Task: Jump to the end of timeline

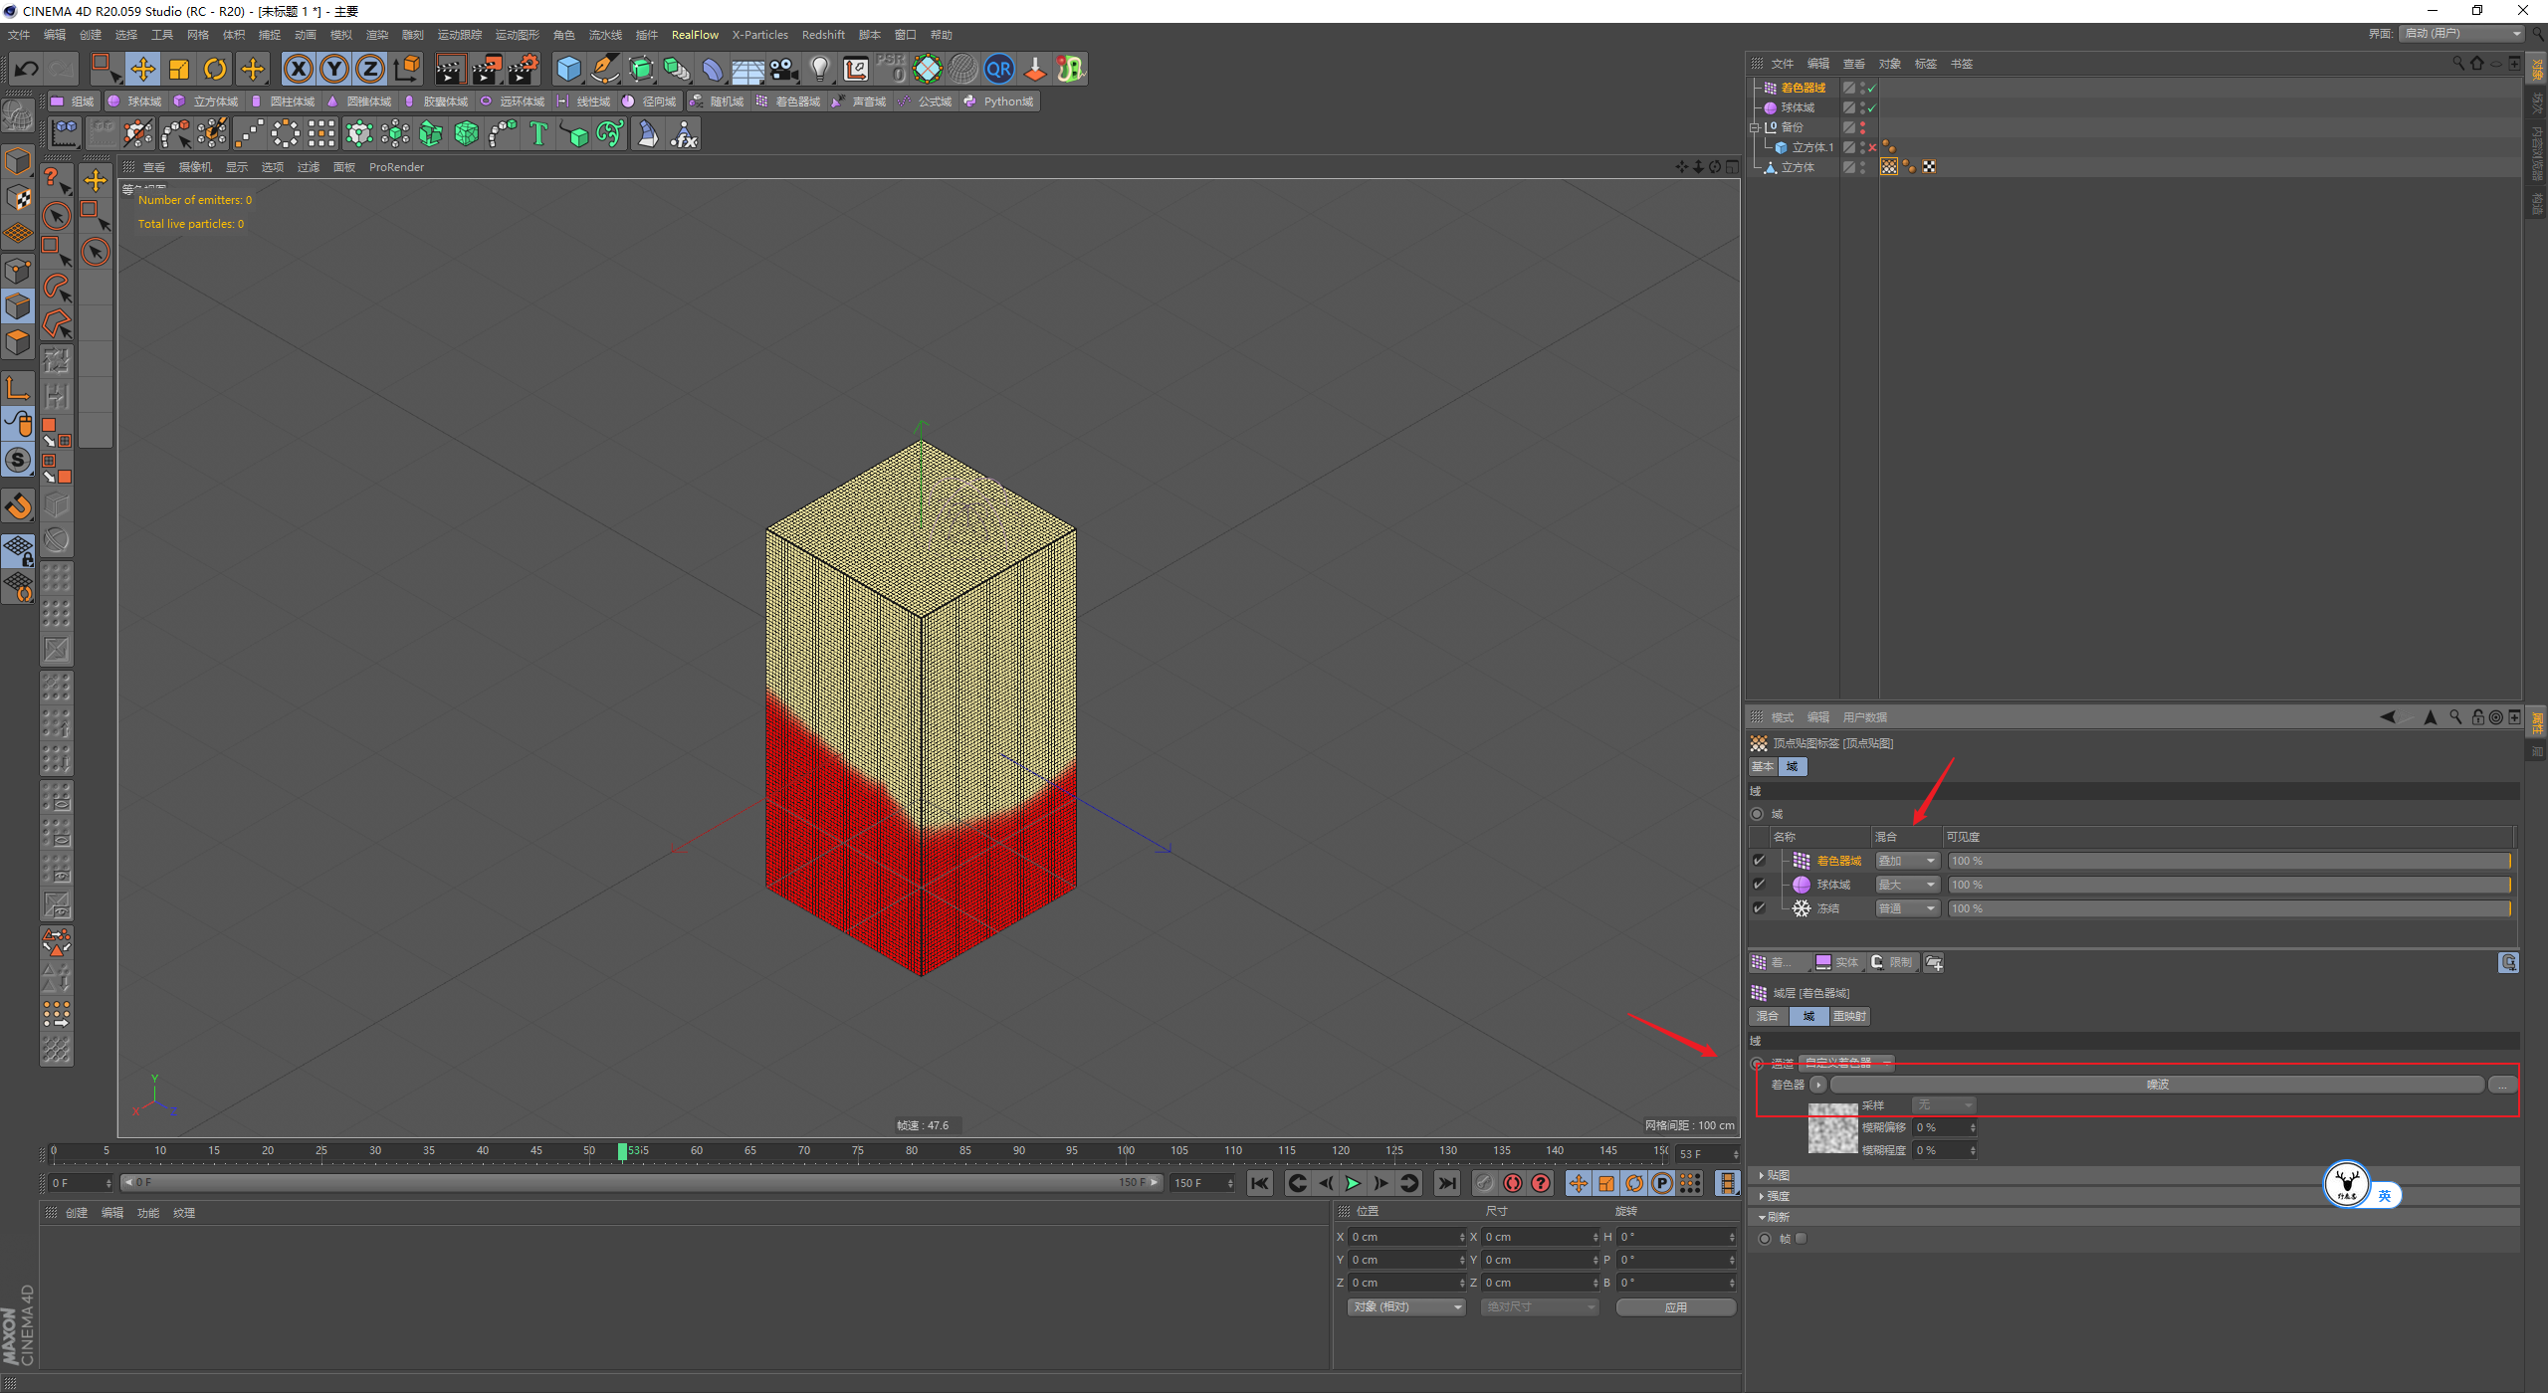Action: coord(1447,1183)
